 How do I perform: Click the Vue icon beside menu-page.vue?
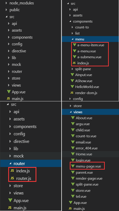(x=73, y=166)
